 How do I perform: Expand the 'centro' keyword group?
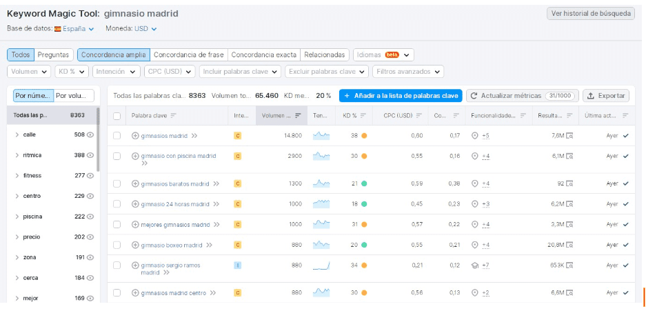[17, 196]
